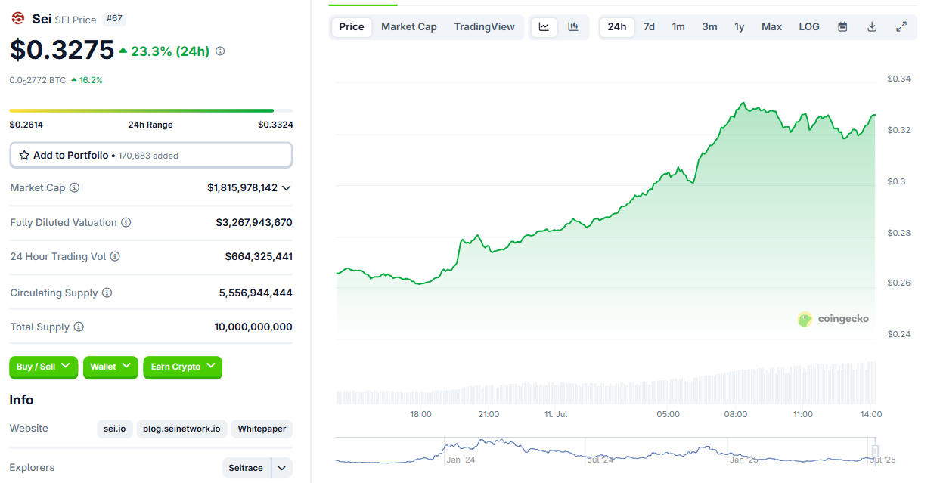
Task: Expand chart to fullscreen
Action: pyautogui.click(x=901, y=26)
